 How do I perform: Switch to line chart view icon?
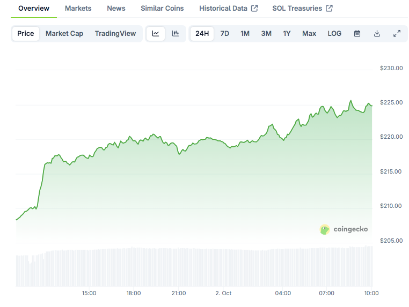click(156, 33)
